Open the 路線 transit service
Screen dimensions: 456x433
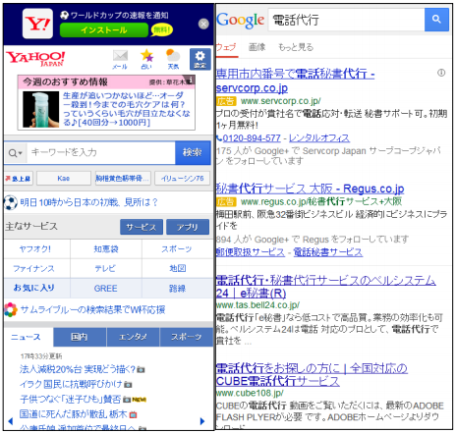[x=177, y=289]
